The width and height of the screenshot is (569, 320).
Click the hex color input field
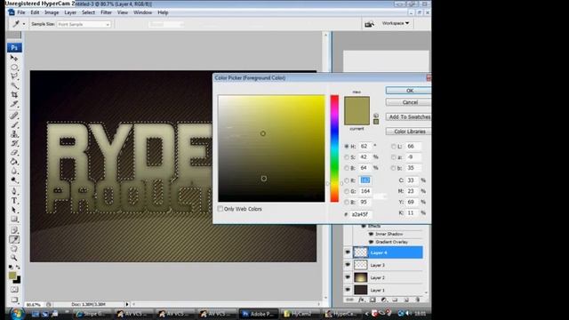click(360, 214)
